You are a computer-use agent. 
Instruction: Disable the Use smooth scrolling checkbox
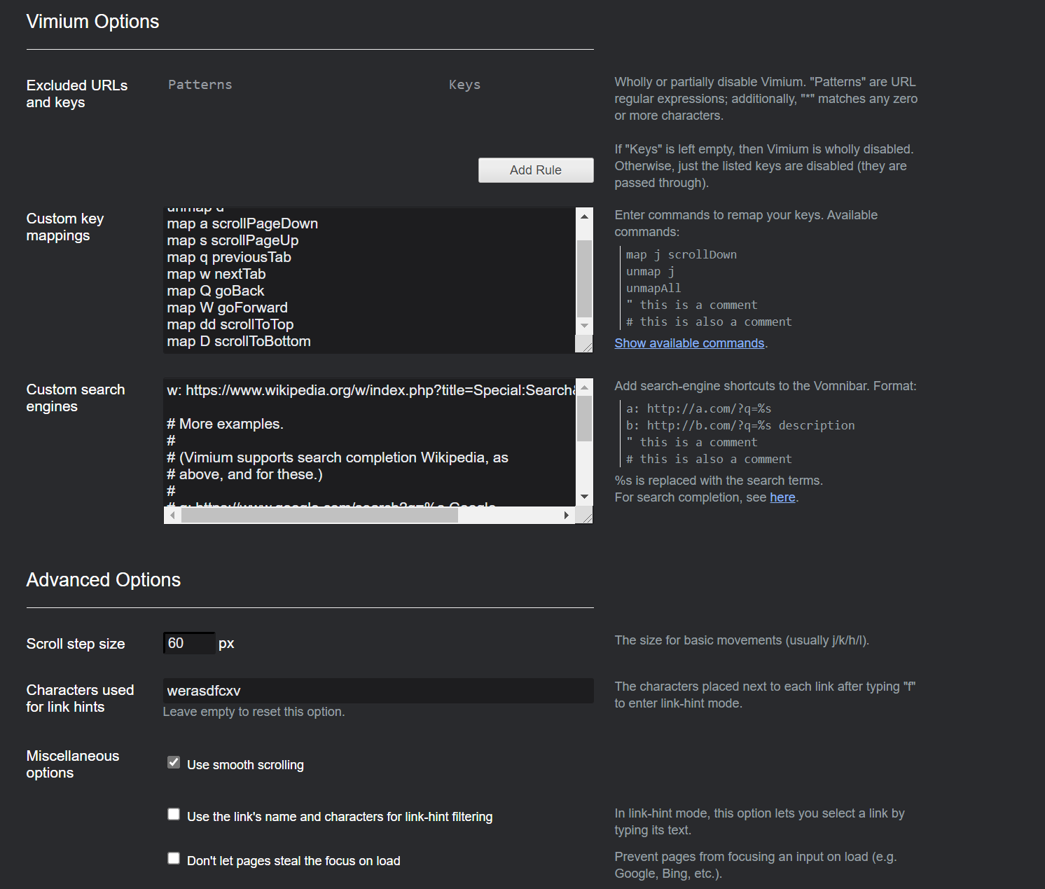(174, 762)
